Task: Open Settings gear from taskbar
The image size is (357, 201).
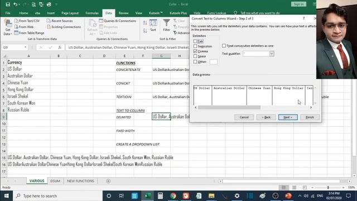Action: point(237,196)
